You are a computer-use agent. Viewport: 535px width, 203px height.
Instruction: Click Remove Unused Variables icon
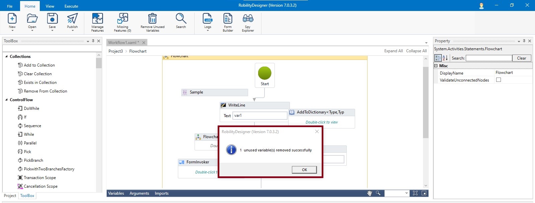(152, 19)
